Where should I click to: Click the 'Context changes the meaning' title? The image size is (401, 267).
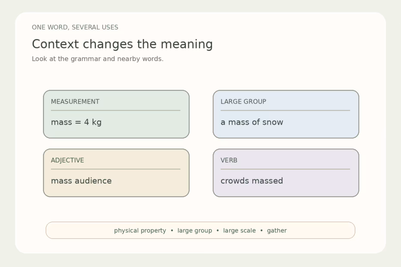pyautogui.click(x=122, y=44)
